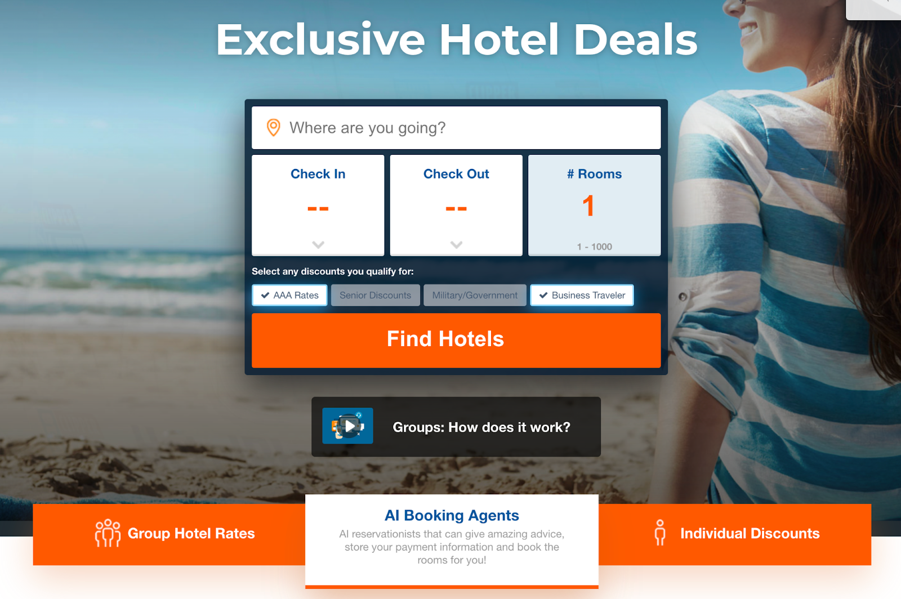The image size is (901, 599).
Task: Uncheck the AAA Rates discount
Action: click(x=289, y=295)
